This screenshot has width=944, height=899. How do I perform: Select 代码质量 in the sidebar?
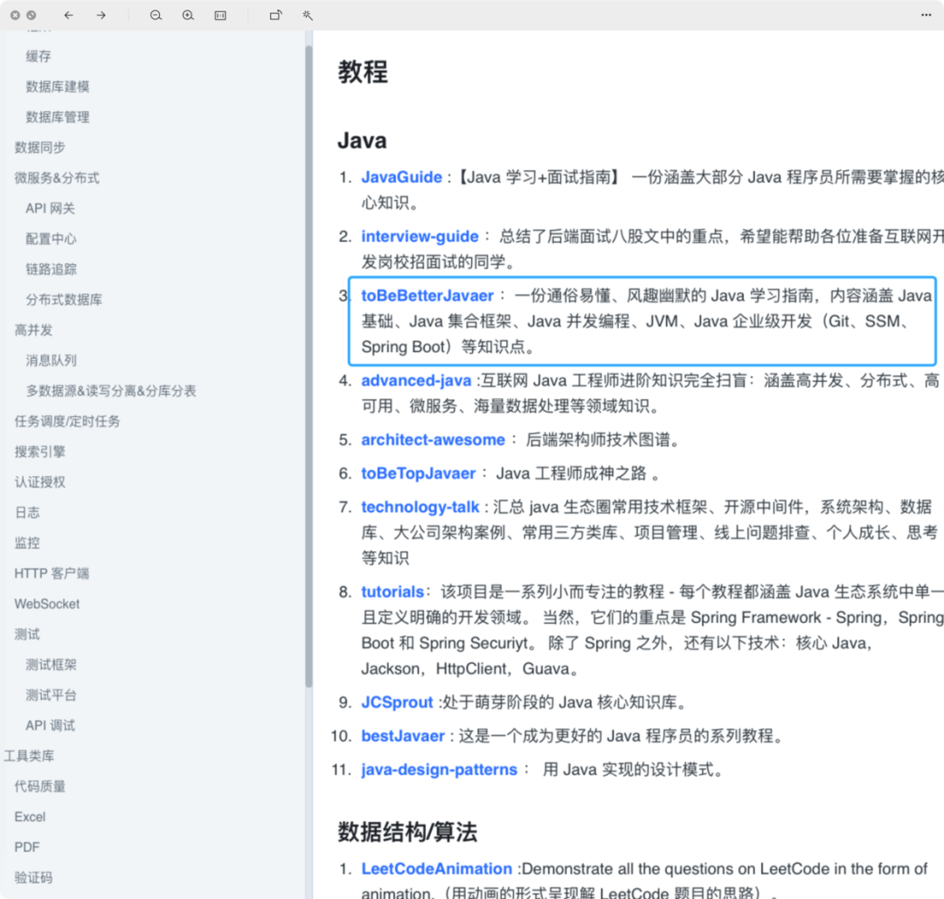tap(39, 786)
